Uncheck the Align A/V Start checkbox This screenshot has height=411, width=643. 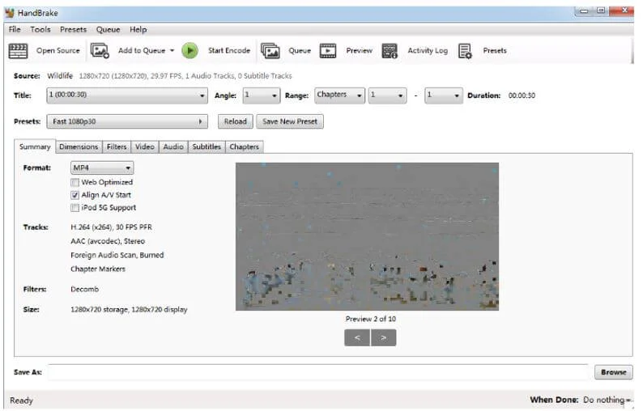point(75,195)
